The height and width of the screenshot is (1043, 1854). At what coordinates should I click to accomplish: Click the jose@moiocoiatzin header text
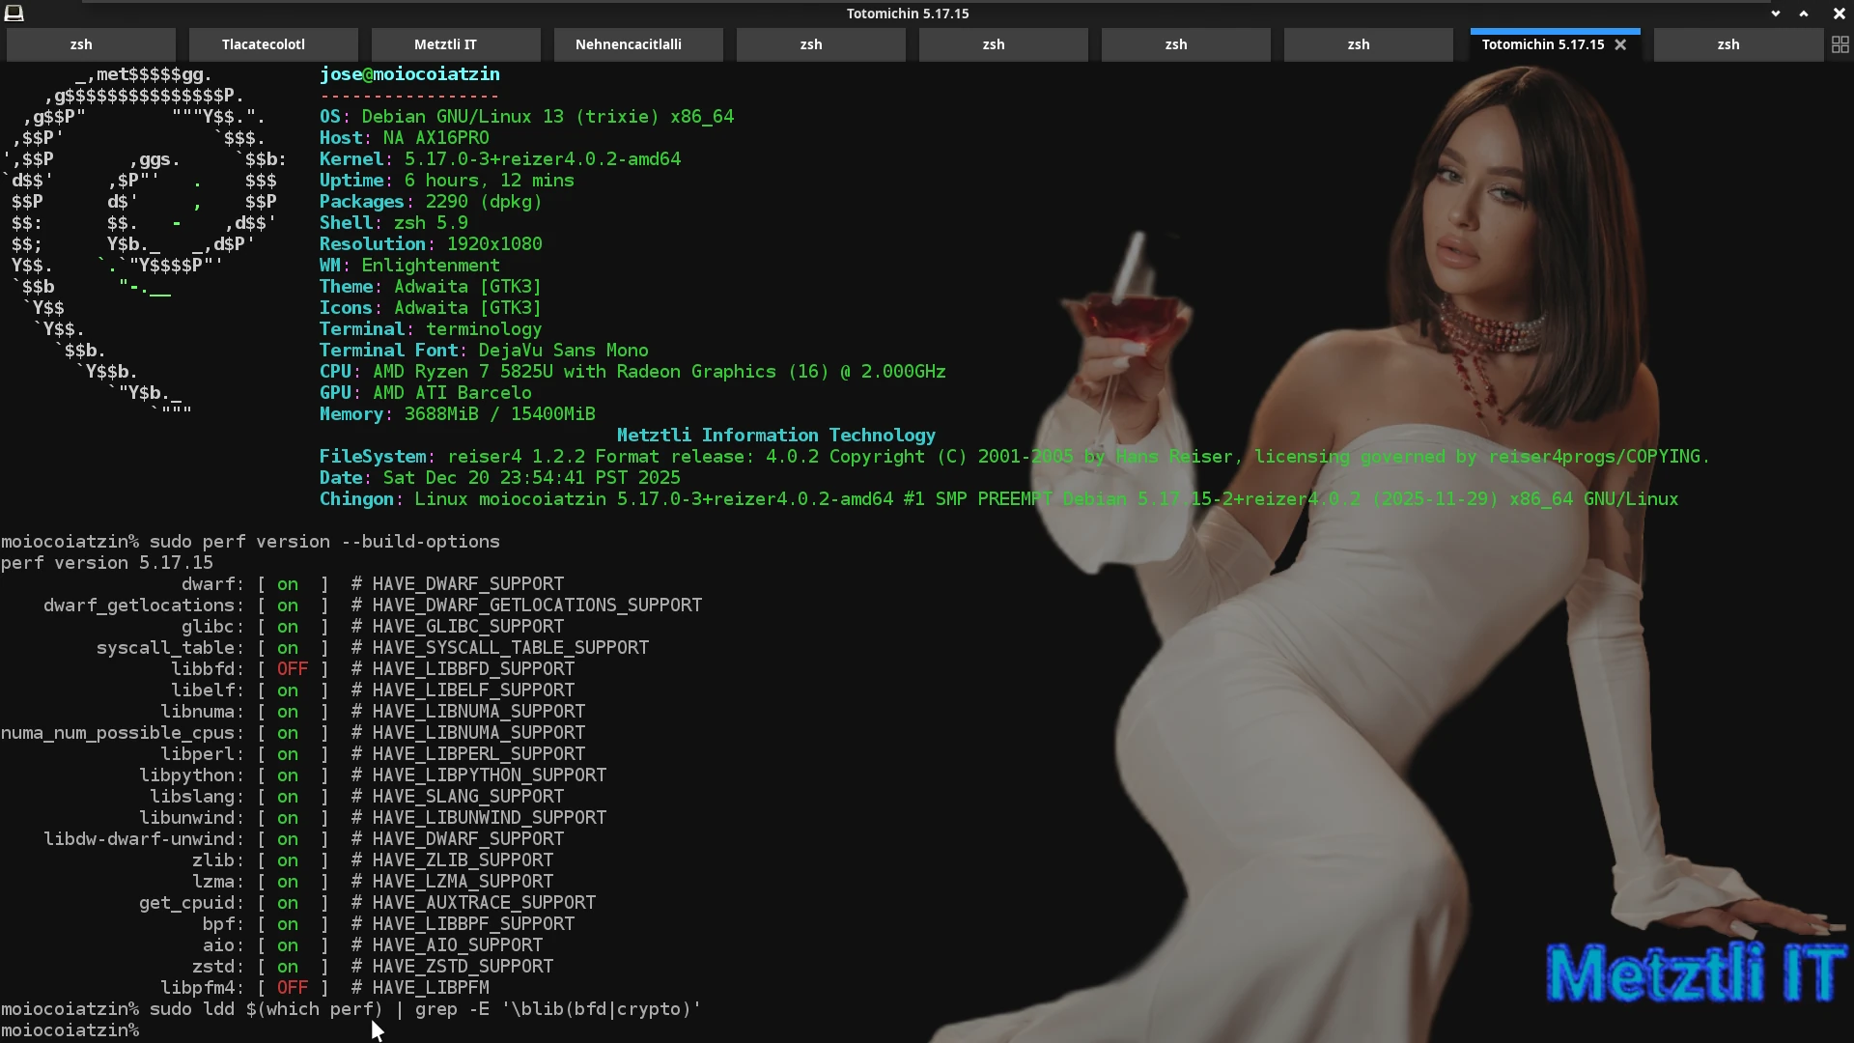point(409,74)
